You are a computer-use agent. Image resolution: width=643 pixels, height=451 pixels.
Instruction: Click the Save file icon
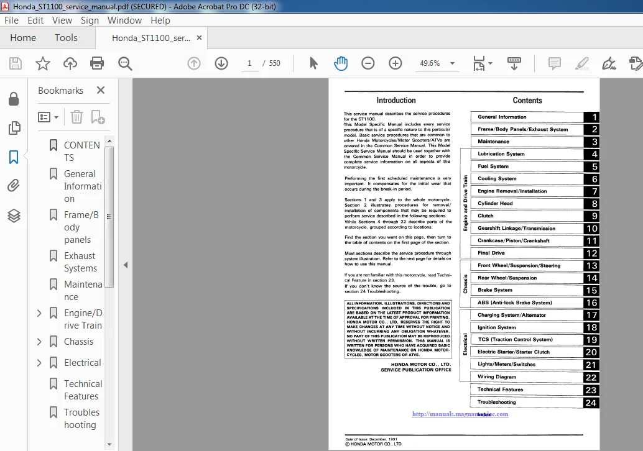pyautogui.click(x=16, y=63)
